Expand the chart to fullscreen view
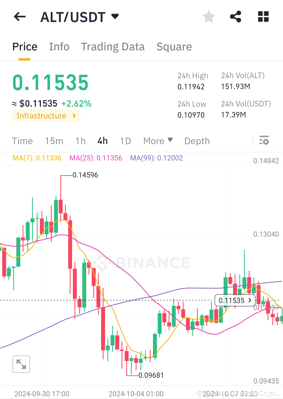 tap(21, 364)
